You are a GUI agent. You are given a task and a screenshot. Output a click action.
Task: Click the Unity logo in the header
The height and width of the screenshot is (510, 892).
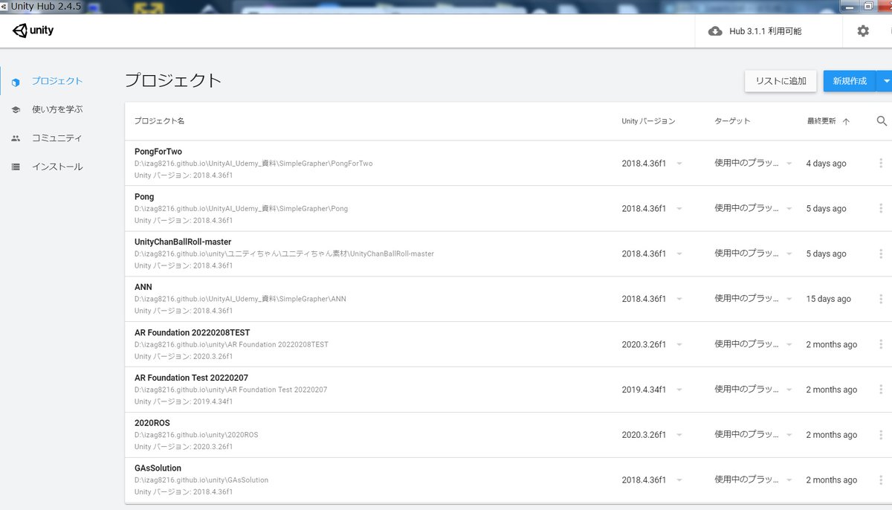tap(33, 31)
